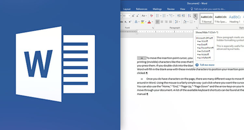Screen dimensions: 244x130
Task: Apply the red font color
Action: pos(149,22)
